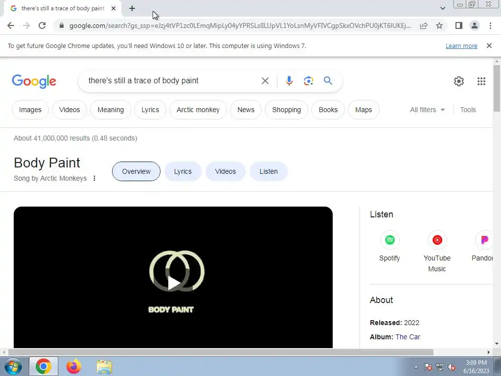Open the Windows Start menu
Screen dimensions: 501x376
point(13,366)
